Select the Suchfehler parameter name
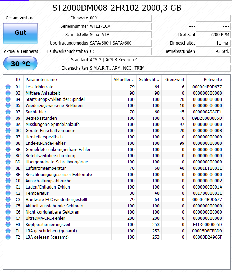 click(x=36, y=112)
